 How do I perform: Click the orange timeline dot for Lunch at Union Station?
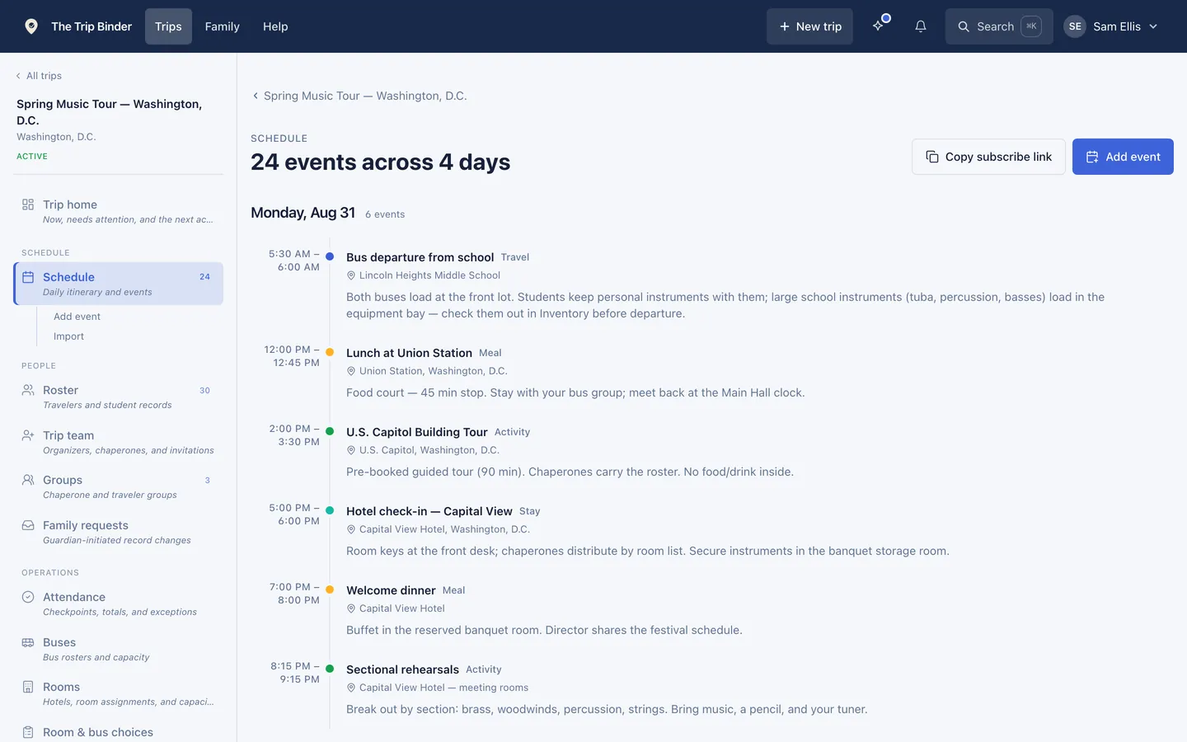330,352
